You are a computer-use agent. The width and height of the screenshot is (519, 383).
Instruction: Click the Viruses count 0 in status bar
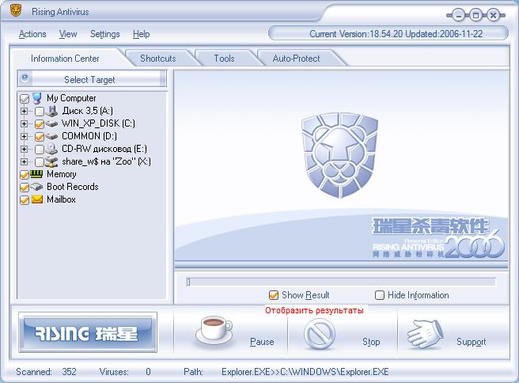tap(148, 372)
